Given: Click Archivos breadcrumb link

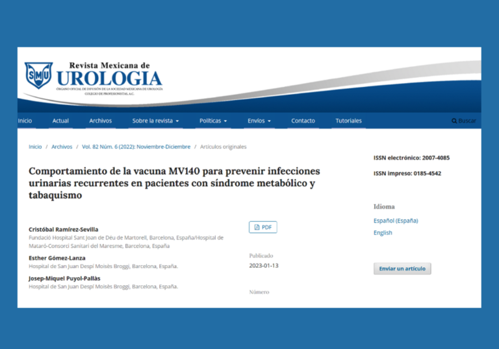Looking at the screenshot, I should click(62, 147).
